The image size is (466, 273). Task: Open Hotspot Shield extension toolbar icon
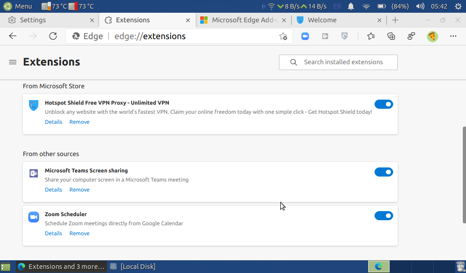click(x=344, y=36)
